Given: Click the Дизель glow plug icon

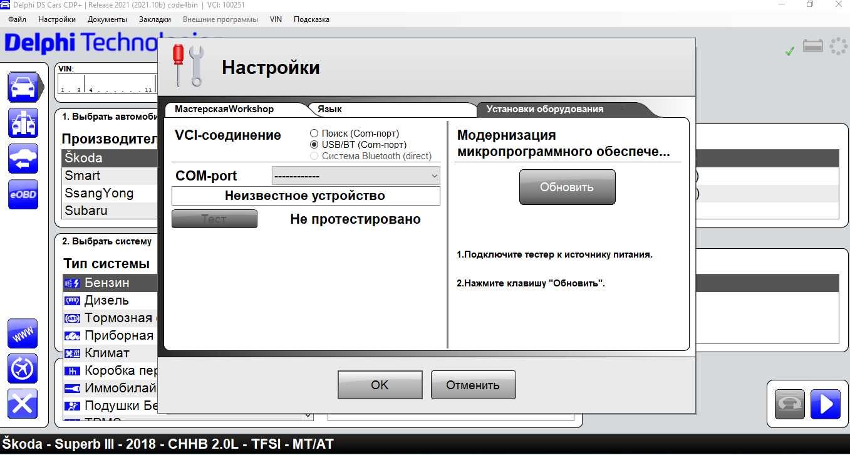Looking at the screenshot, I should 72,301.
